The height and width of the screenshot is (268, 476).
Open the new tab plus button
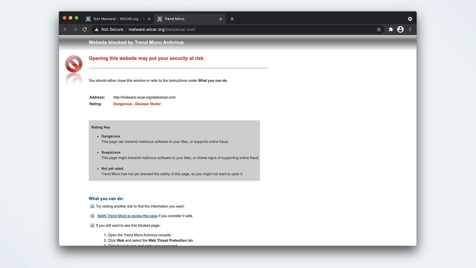[x=232, y=19]
